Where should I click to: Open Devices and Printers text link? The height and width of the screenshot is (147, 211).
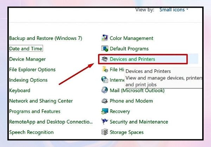click(133, 59)
